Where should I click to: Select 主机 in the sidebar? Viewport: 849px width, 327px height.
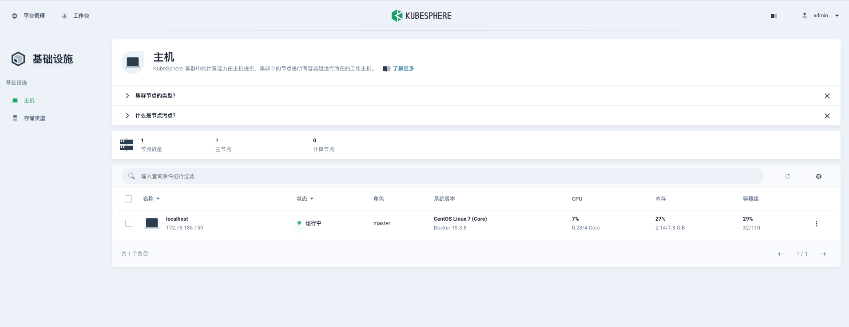[x=29, y=101]
